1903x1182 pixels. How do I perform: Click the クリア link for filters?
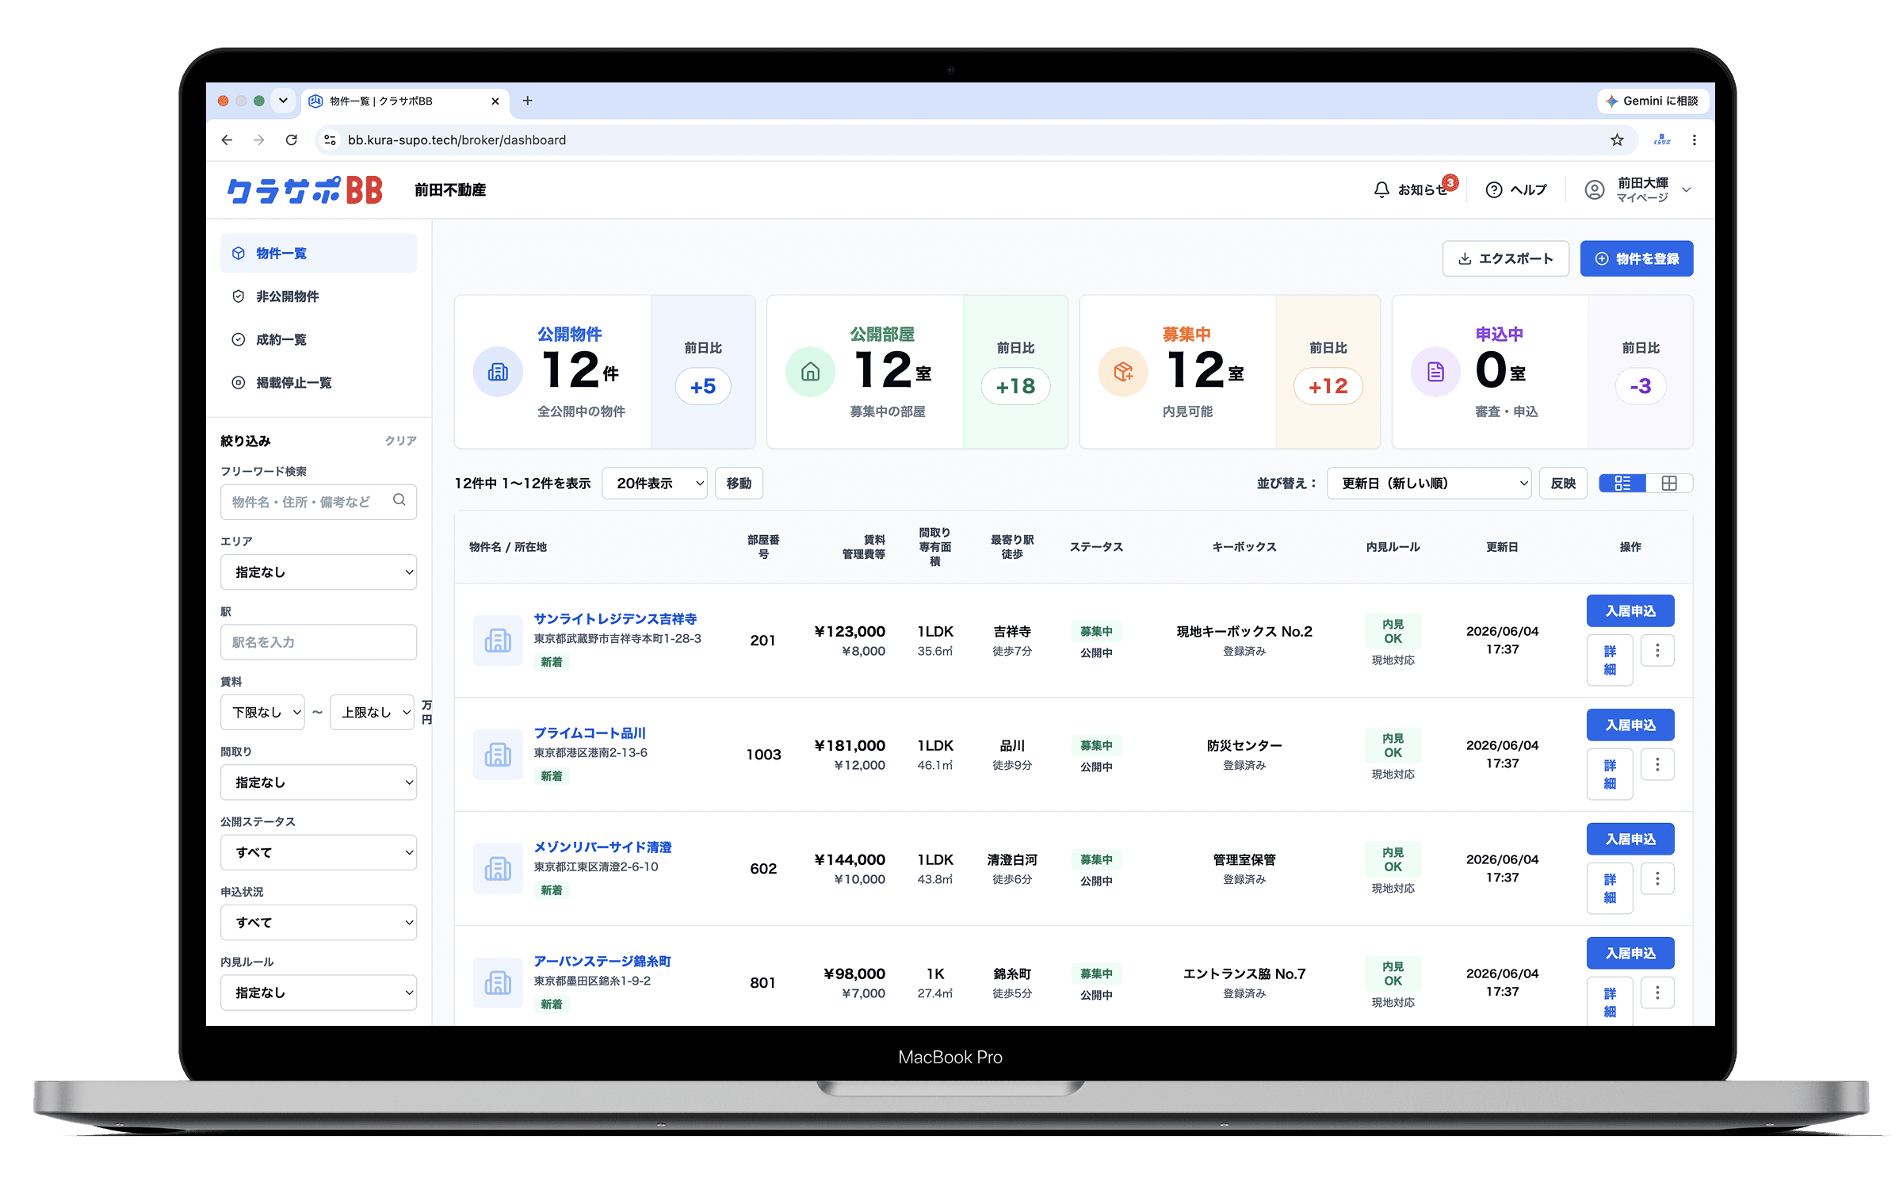[401, 441]
